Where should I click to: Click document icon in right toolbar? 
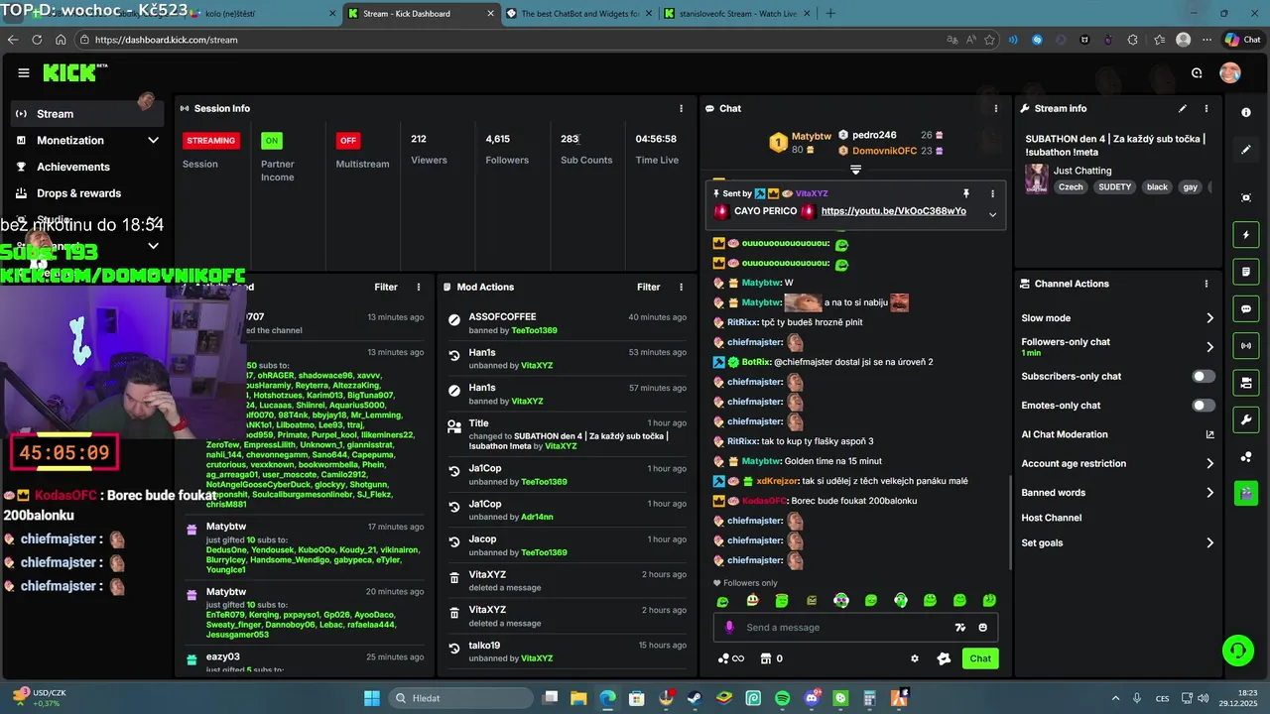click(1246, 272)
